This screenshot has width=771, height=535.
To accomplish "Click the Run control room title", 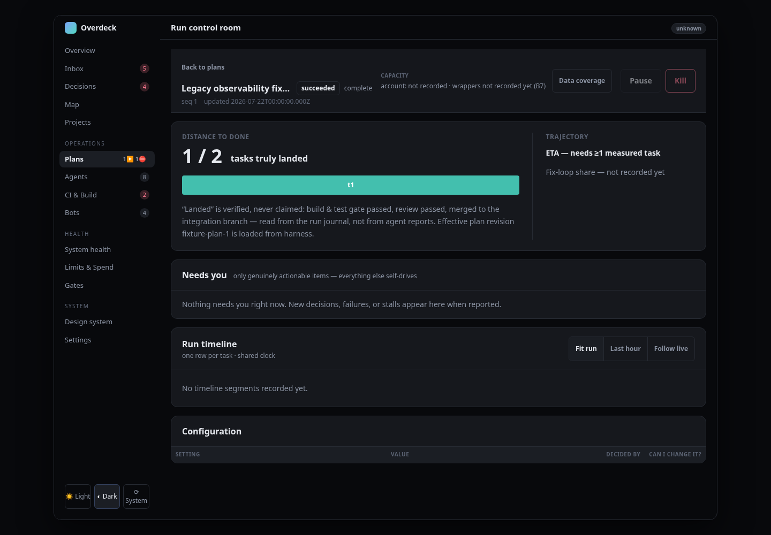I will [x=206, y=28].
